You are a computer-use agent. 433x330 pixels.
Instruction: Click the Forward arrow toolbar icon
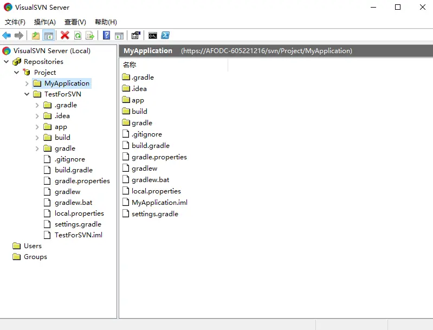(x=19, y=35)
